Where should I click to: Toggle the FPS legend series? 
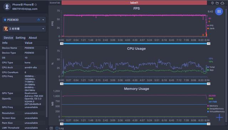click(x=210, y=26)
